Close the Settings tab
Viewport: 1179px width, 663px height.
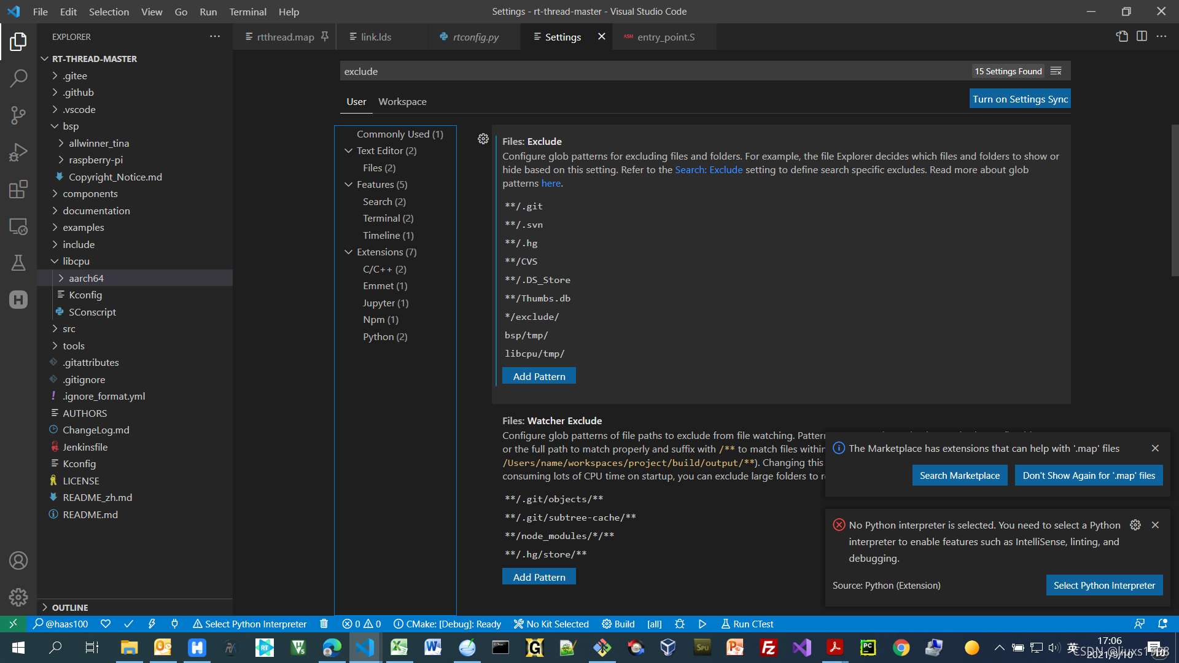point(602,37)
